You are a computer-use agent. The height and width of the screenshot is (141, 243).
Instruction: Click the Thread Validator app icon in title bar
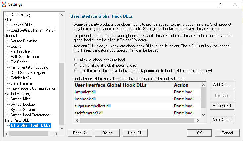point(4,4)
